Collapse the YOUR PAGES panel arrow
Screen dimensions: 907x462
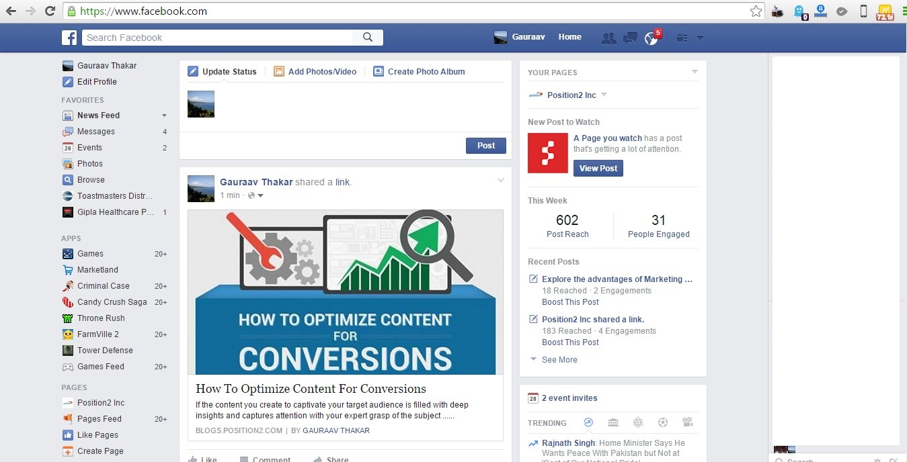[x=695, y=71]
